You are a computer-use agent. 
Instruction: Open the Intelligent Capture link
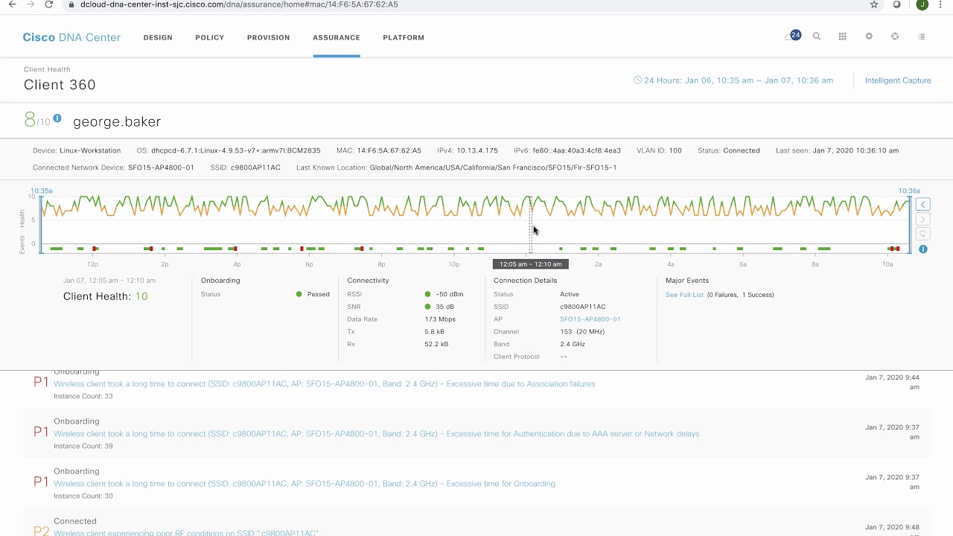(898, 80)
